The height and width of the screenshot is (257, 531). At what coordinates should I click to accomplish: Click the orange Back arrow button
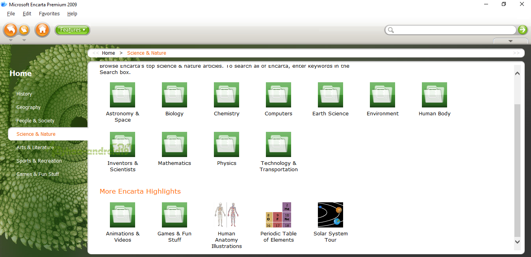coord(11,30)
